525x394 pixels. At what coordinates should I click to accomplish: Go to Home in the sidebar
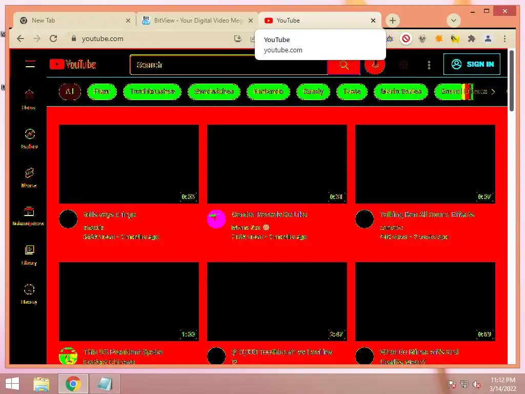pyautogui.click(x=29, y=100)
